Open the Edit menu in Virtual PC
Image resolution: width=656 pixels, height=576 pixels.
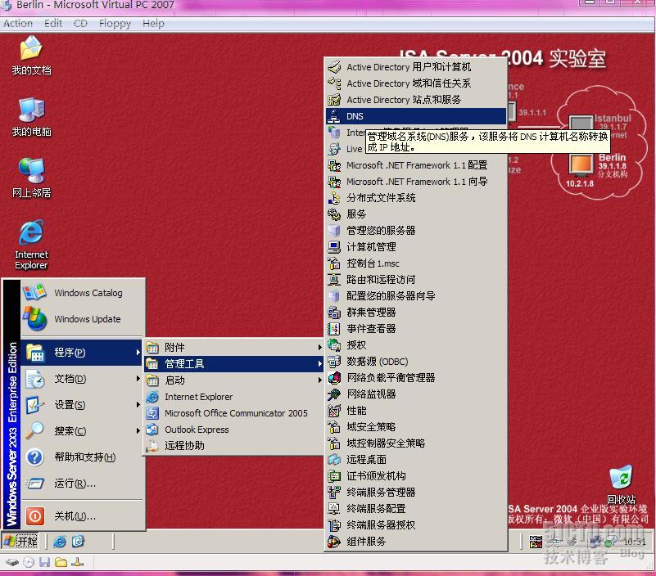click(x=53, y=24)
